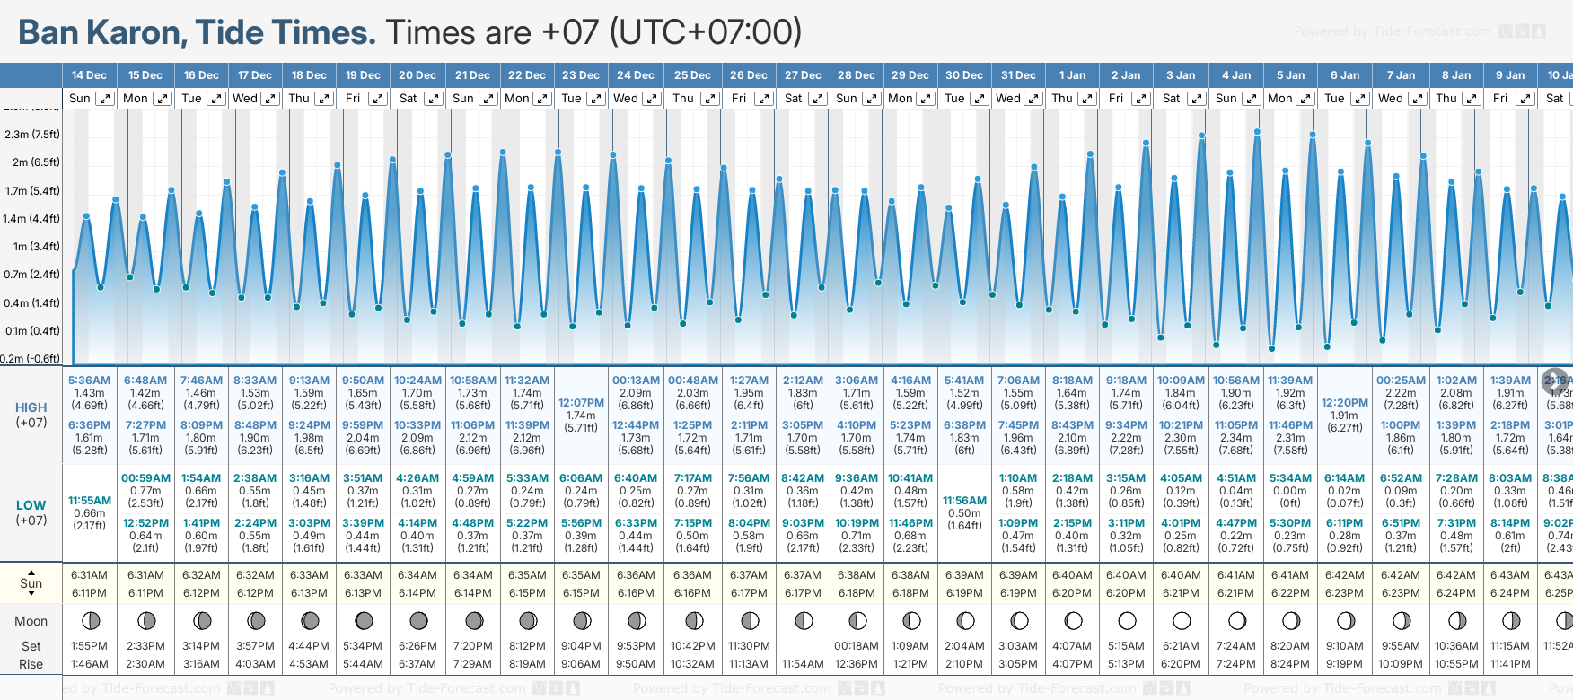The height and width of the screenshot is (700, 1573).
Task: Click the down arrow below Sun label
Action: pos(31,595)
